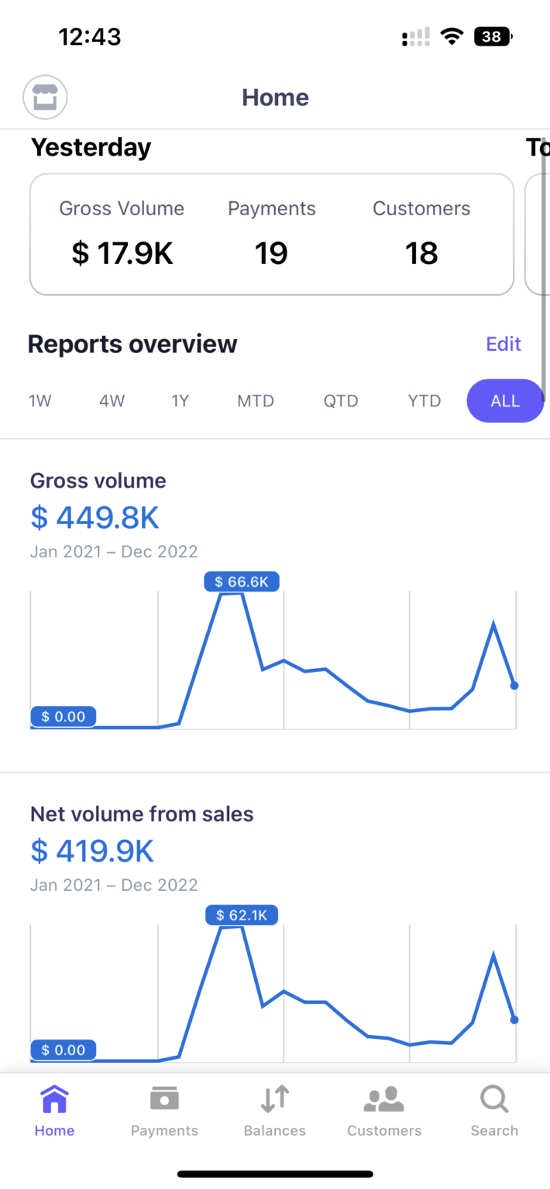This screenshot has height=1189, width=550.
Task: Select the 1Y time range
Action: click(180, 401)
